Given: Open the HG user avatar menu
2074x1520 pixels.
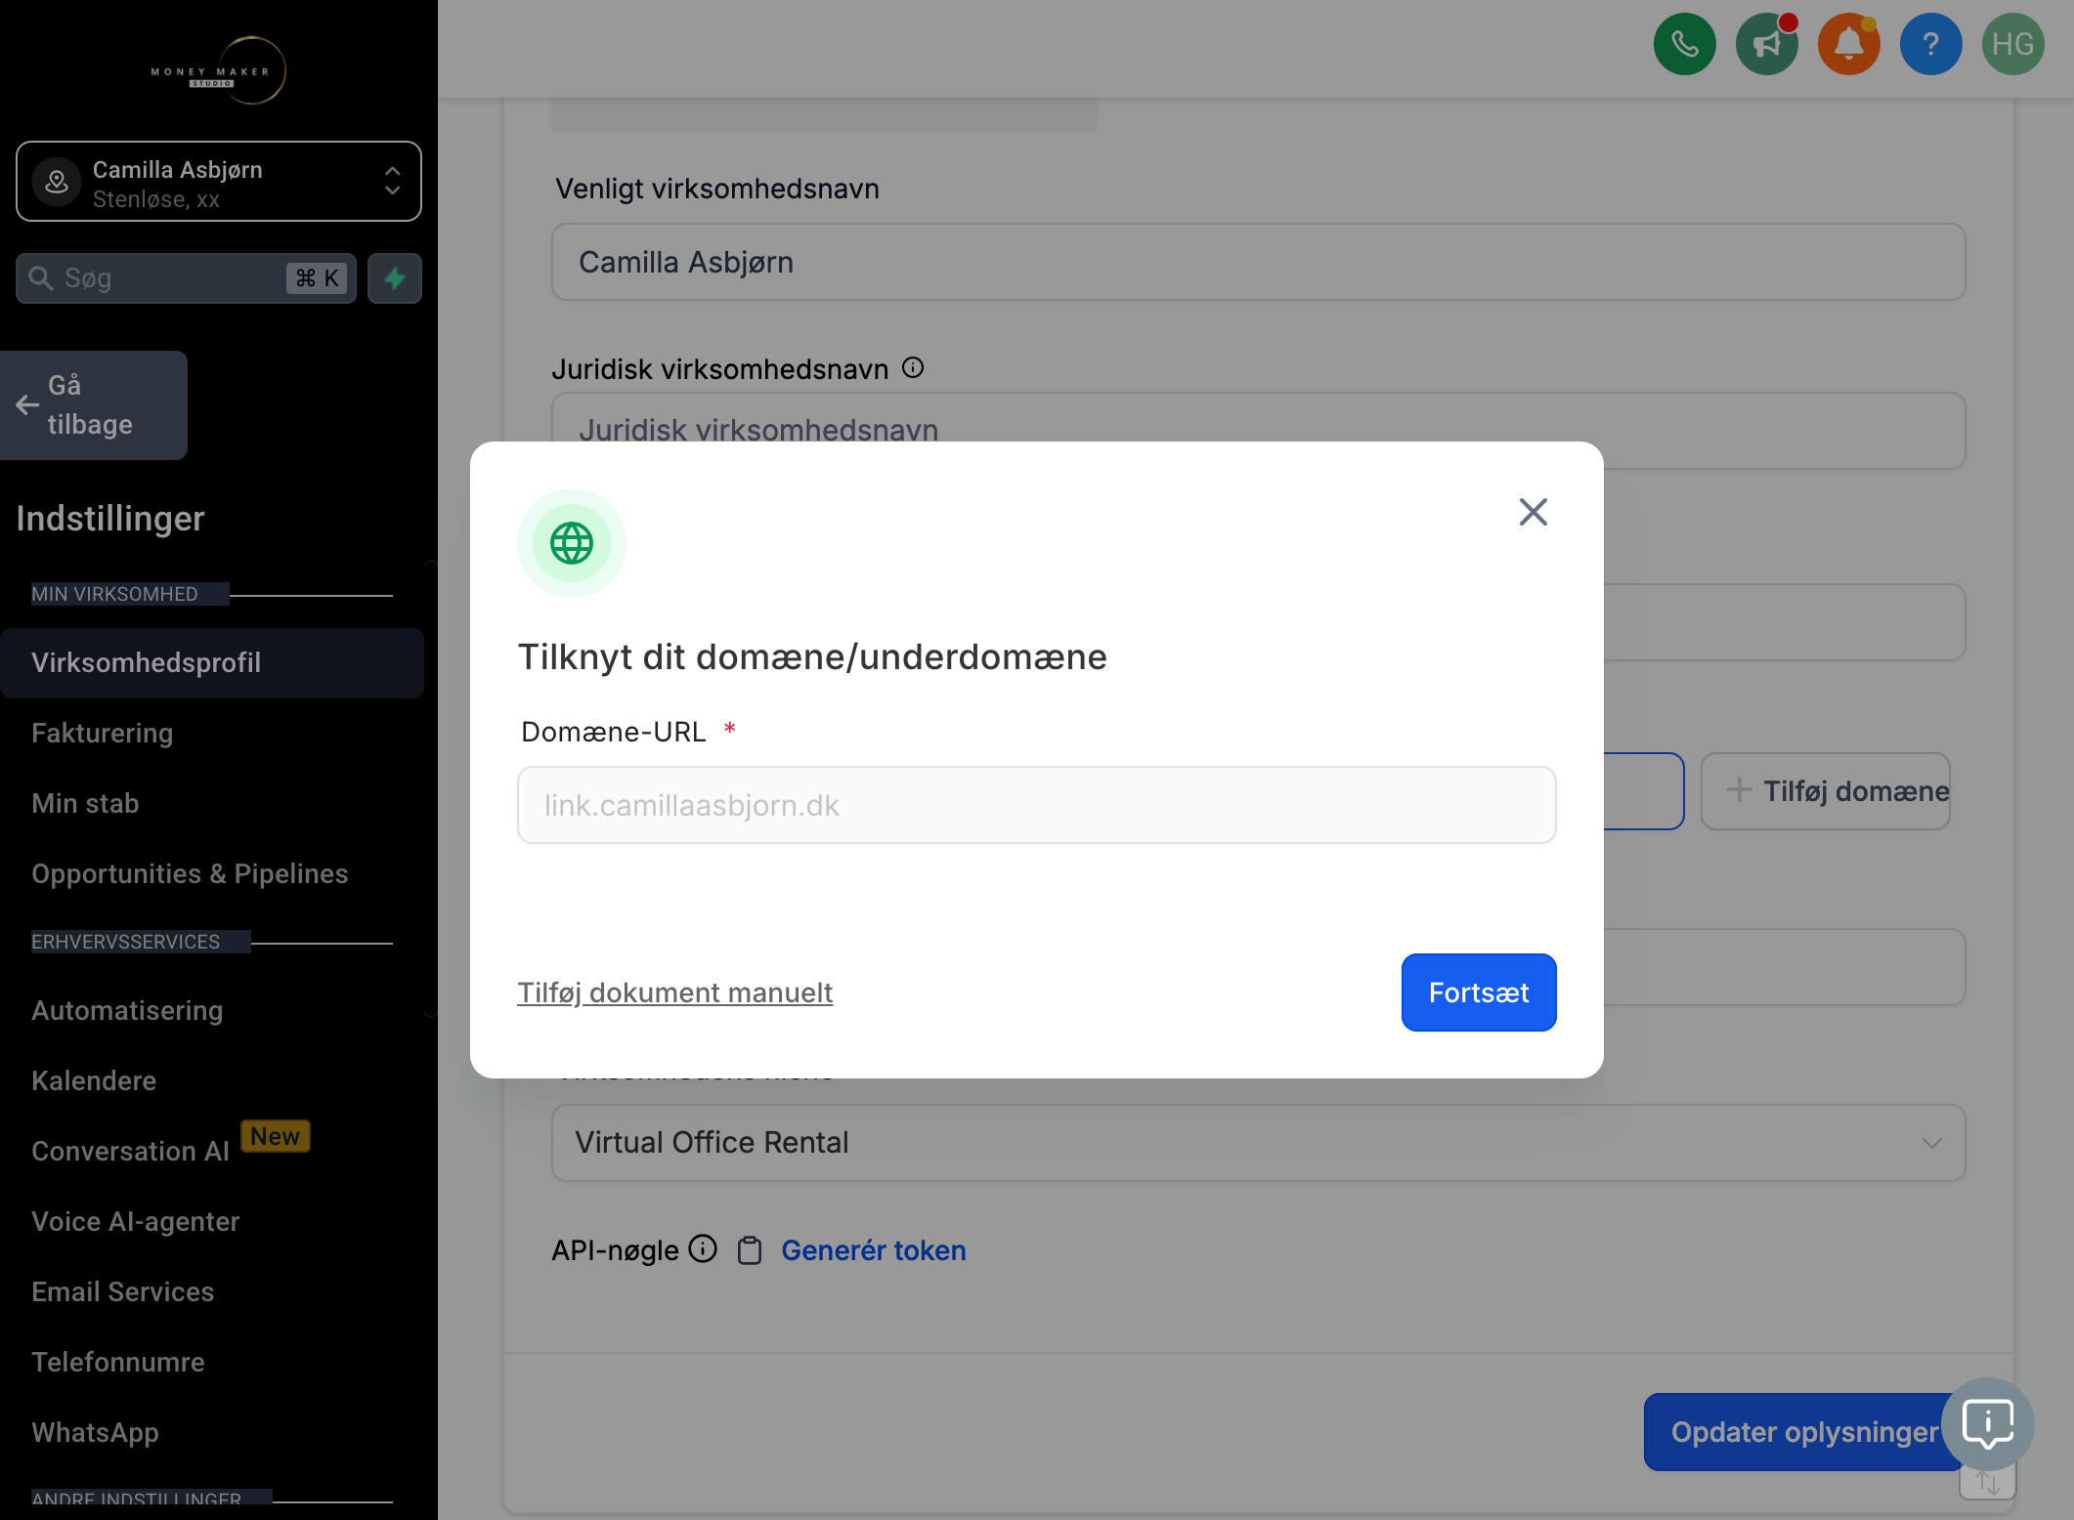Looking at the screenshot, I should 2012,44.
